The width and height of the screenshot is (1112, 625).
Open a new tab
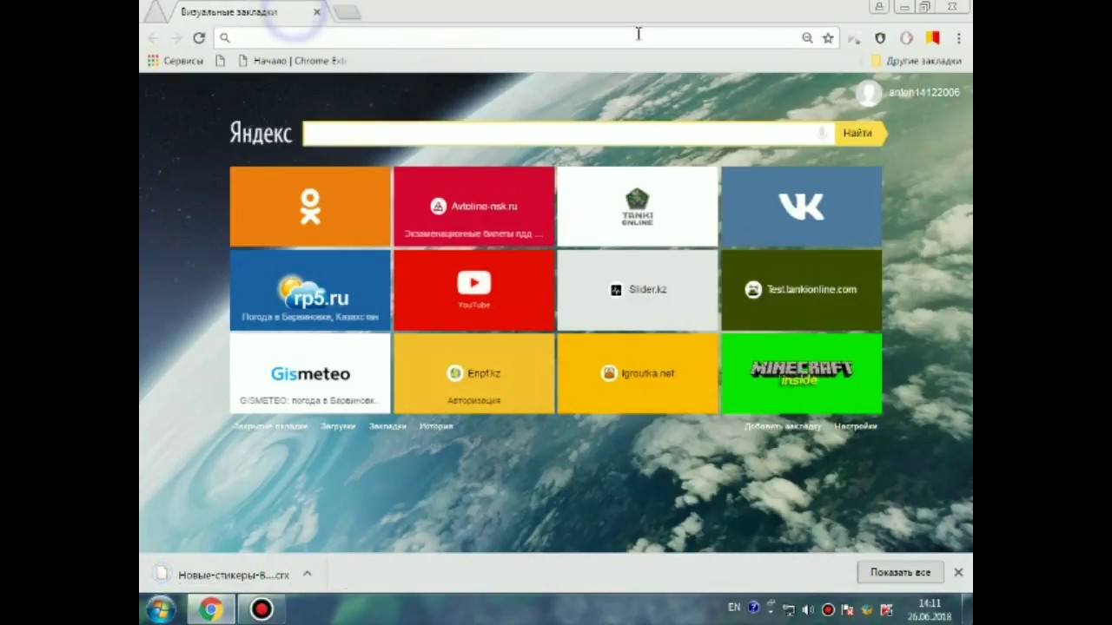pyautogui.click(x=347, y=12)
